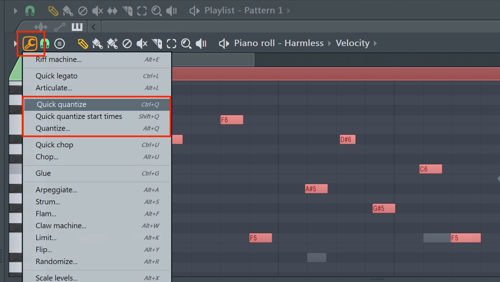Screen dimensions: 500x282
Task: Select the Playlist Delete tool
Action: tap(83, 11)
